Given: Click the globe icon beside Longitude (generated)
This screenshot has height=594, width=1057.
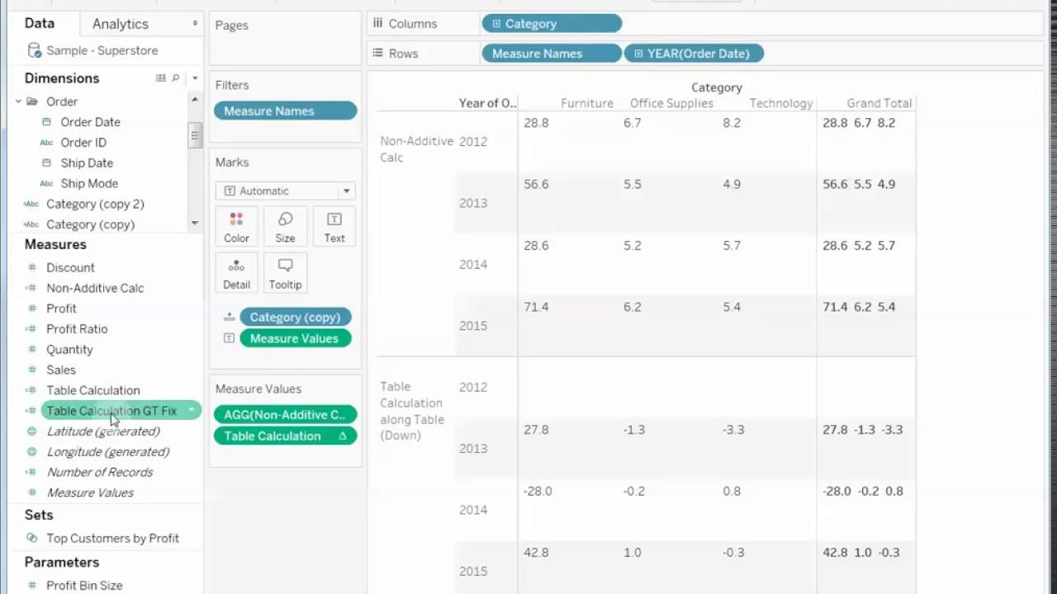Looking at the screenshot, I should pos(32,452).
